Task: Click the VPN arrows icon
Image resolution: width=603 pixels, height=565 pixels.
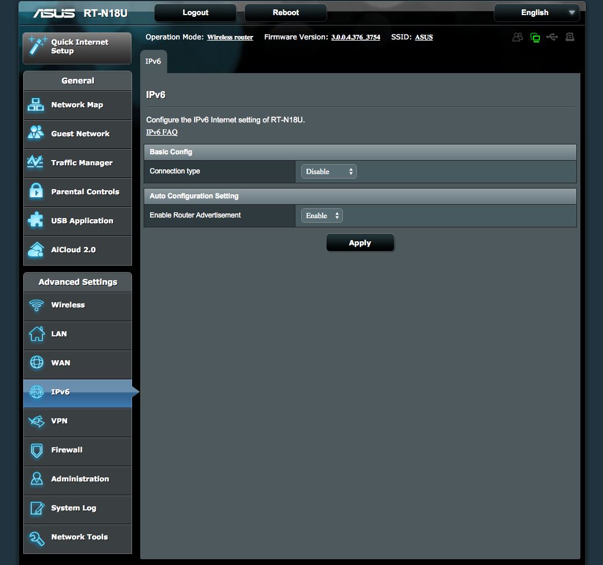Action: (36, 421)
